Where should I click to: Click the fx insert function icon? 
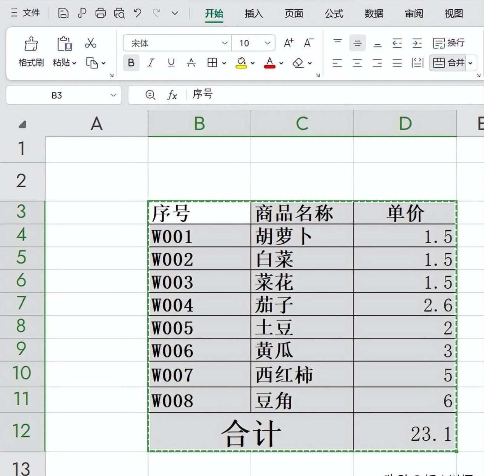pyautogui.click(x=172, y=95)
